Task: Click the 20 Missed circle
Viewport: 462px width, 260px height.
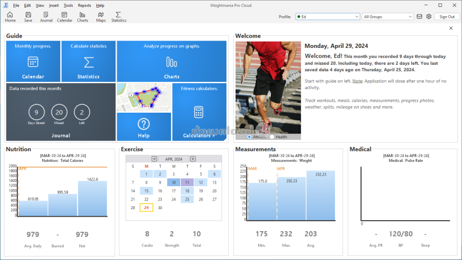Action: pyautogui.click(x=59, y=112)
